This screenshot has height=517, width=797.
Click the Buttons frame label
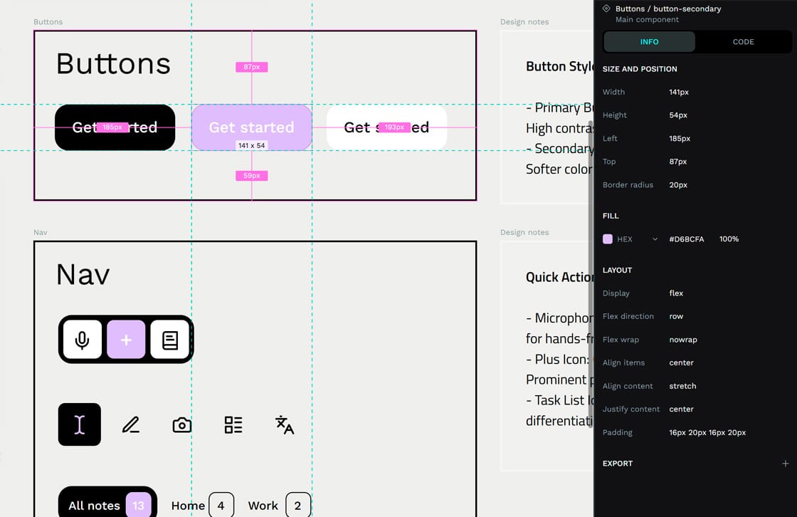[48, 22]
